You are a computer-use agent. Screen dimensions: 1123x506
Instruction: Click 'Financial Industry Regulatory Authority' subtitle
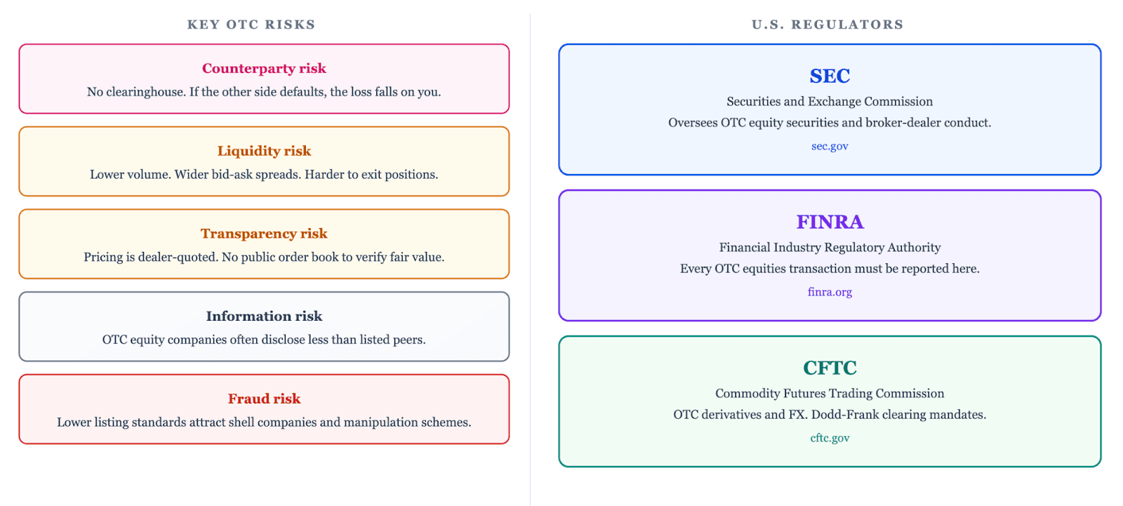(830, 248)
